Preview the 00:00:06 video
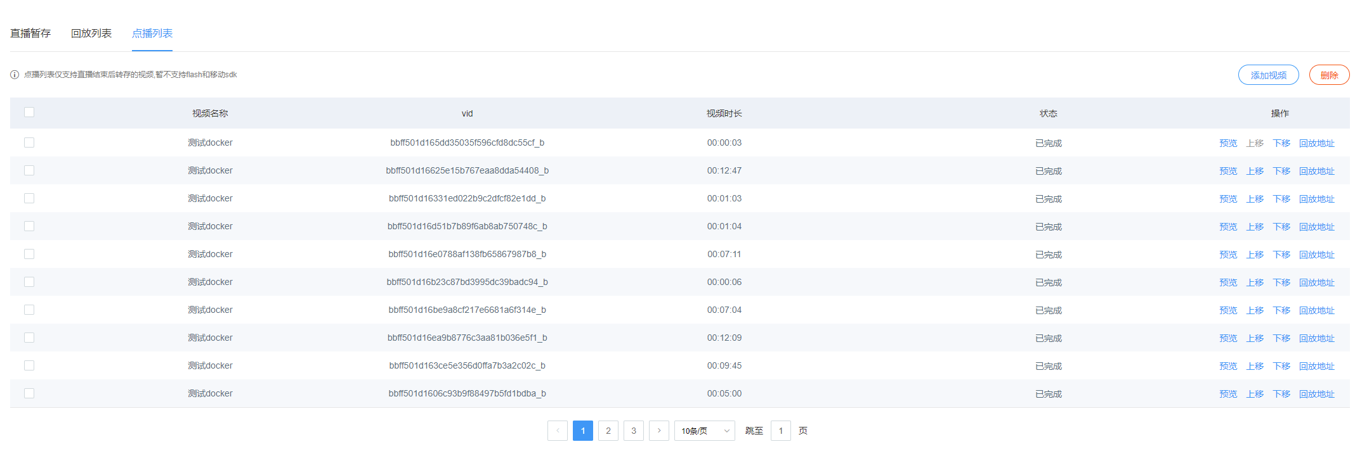 click(1228, 282)
